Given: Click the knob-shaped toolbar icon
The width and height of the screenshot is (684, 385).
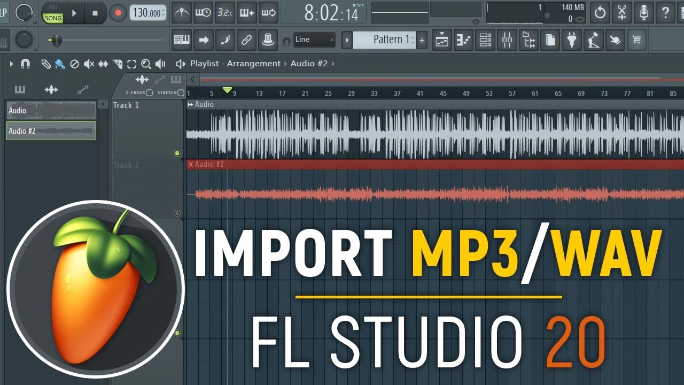Looking at the screenshot, I should click(268, 40).
